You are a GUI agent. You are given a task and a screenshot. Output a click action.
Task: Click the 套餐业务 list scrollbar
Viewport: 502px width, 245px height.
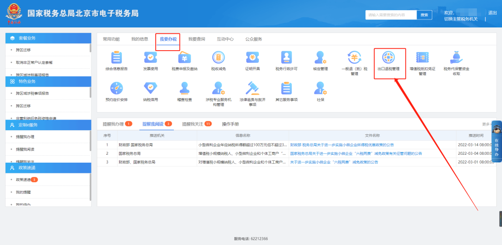90,48
